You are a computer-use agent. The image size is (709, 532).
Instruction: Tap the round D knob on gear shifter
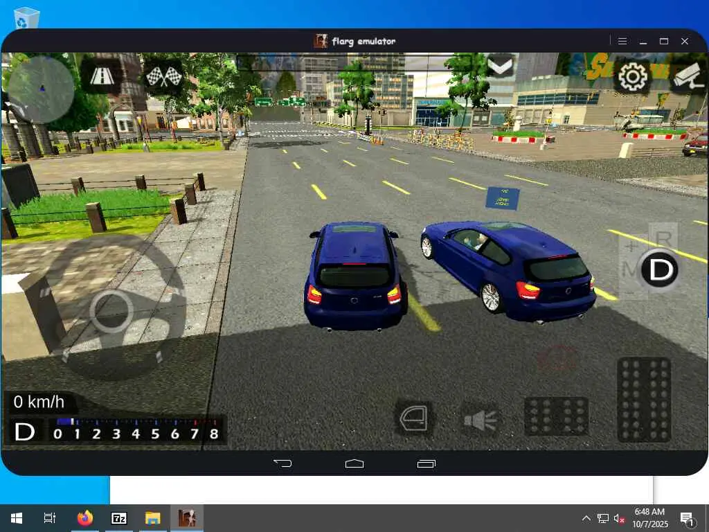click(660, 269)
